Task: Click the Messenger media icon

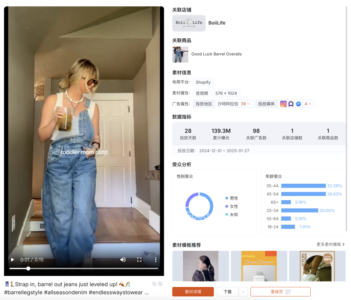Action: (298, 104)
